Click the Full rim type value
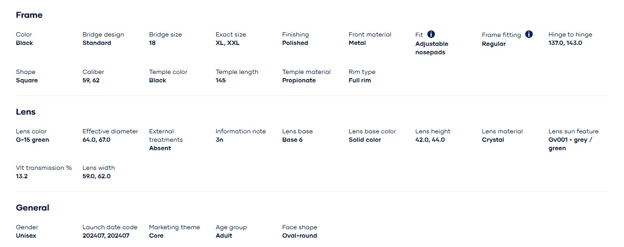This screenshot has width=624, height=247. [360, 80]
